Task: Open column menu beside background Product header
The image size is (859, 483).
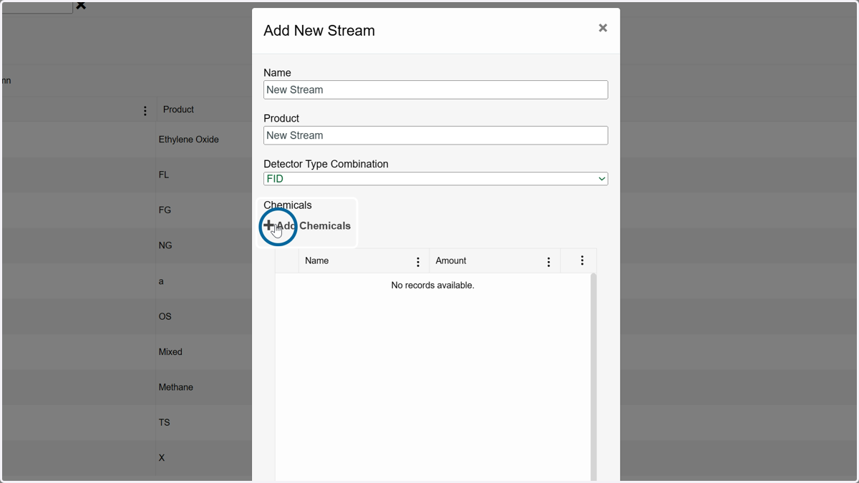Action: click(x=145, y=111)
